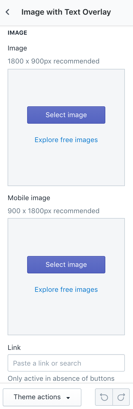This screenshot has height=409, width=133.
Task: Click the Only active in absence of buttons note
Action: coord(61,378)
